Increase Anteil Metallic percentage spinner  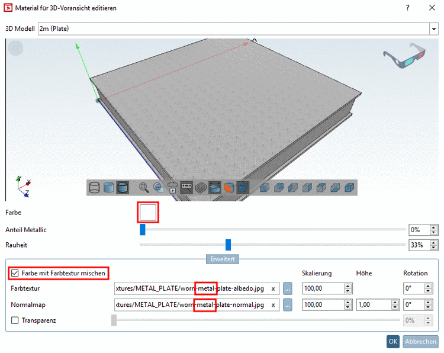433,227
